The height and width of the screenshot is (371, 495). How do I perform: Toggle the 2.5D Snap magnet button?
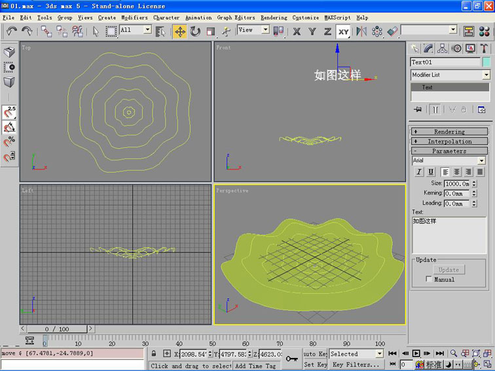(9, 113)
